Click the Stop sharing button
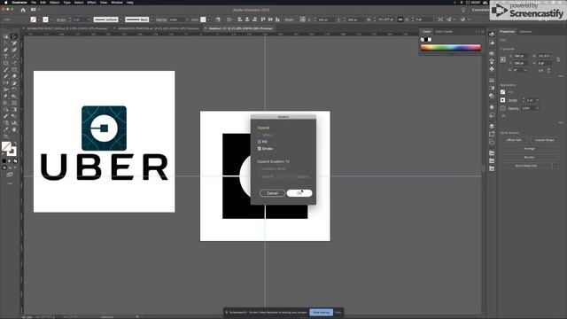Image resolution: width=567 pixels, height=319 pixels. pos(321,312)
